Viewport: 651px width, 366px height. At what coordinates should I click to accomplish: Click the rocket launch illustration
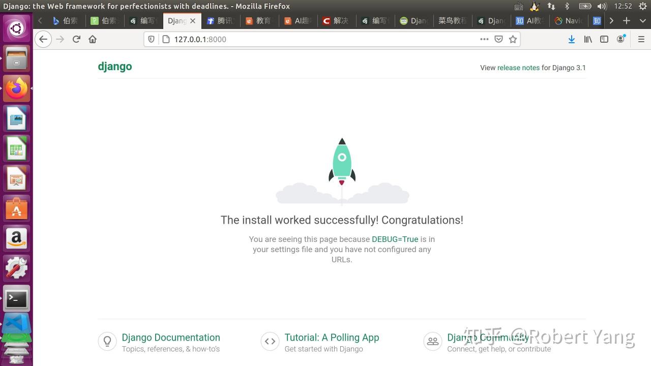pyautogui.click(x=342, y=171)
